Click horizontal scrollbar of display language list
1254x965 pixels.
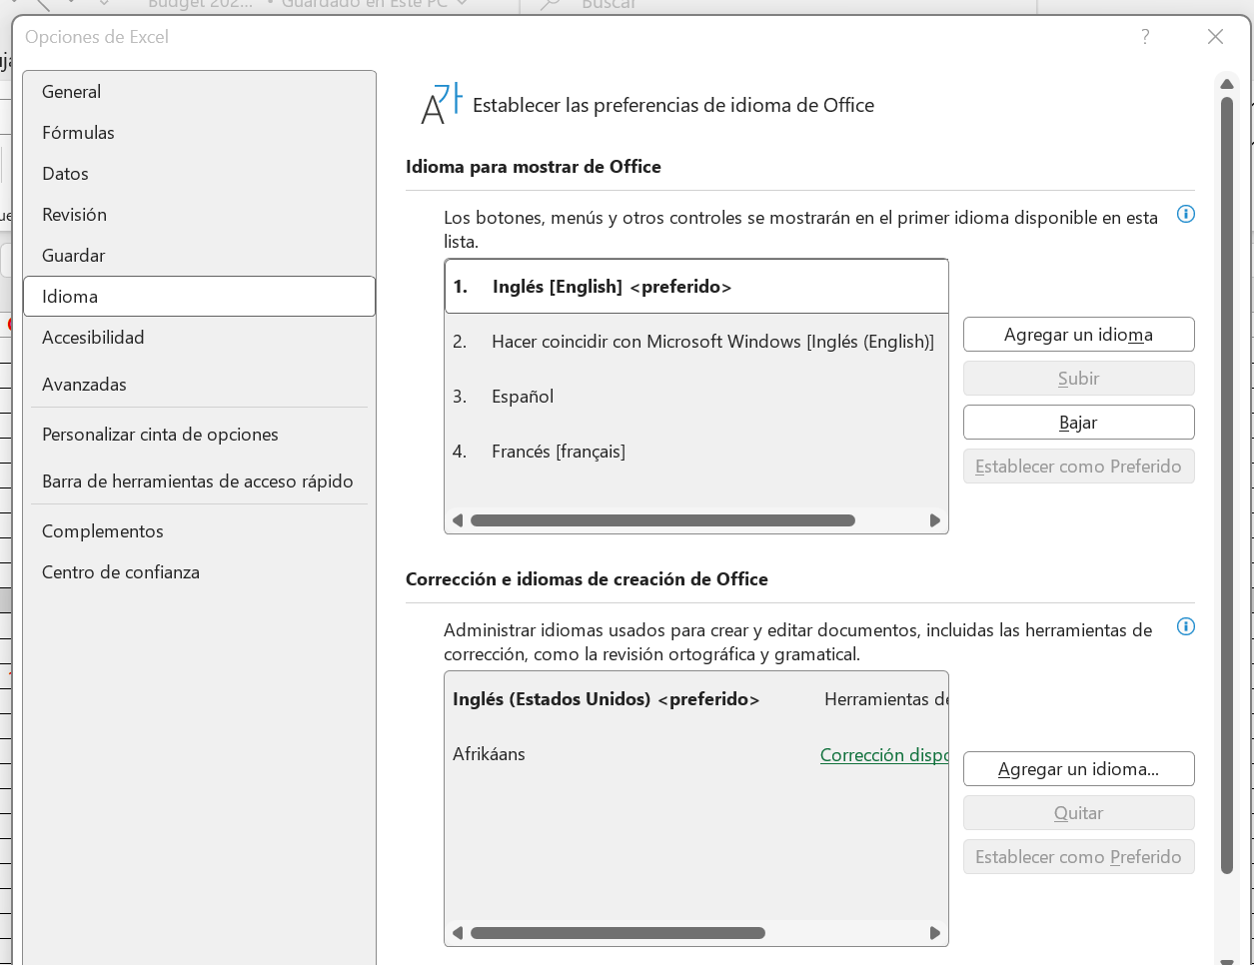coord(662,520)
